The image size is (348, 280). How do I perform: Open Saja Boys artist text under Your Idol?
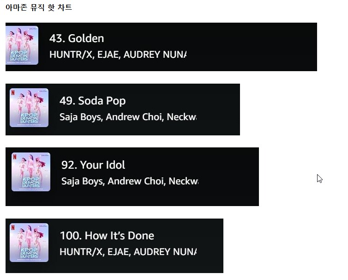(x=130, y=181)
